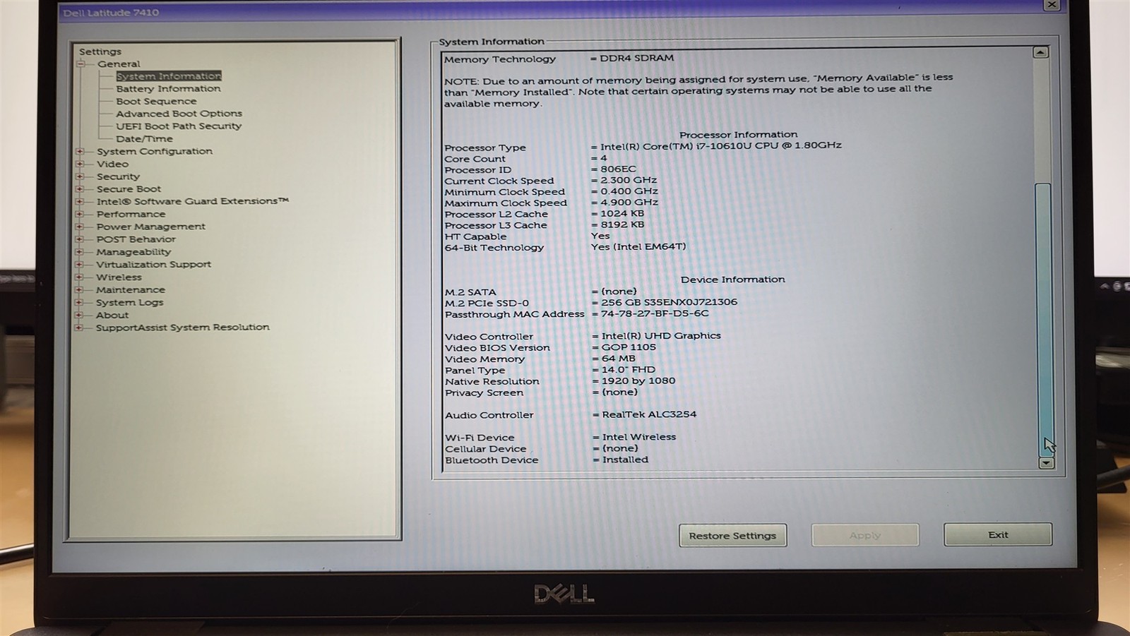Expand the Maintenance node

coord(80,290)
